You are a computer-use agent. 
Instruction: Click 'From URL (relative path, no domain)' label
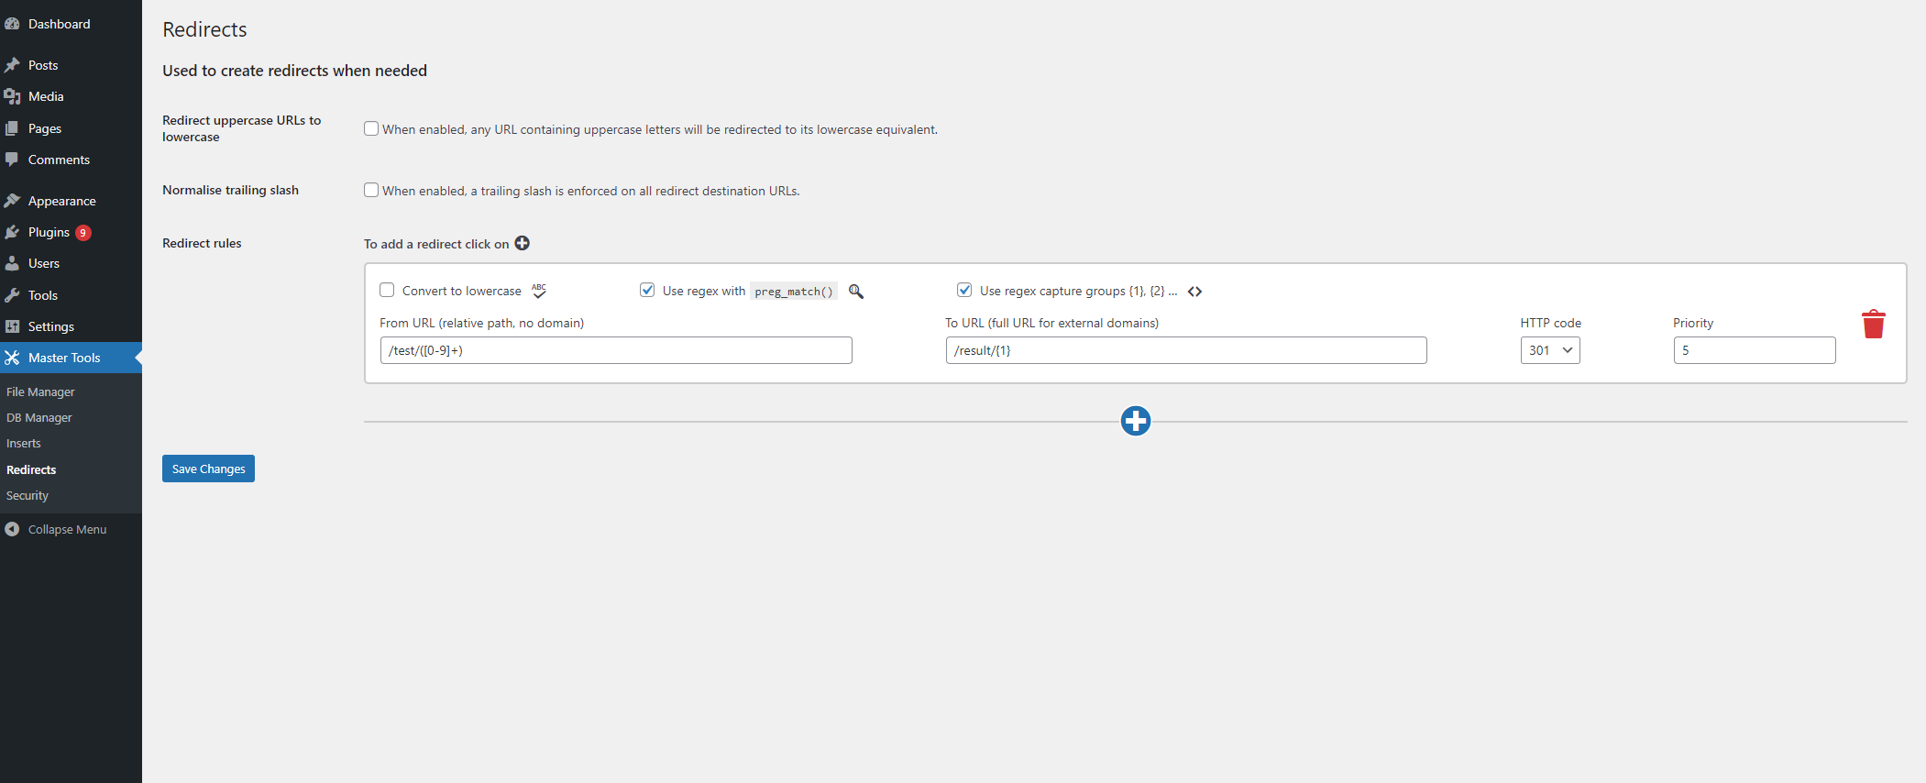click(482, 323)
